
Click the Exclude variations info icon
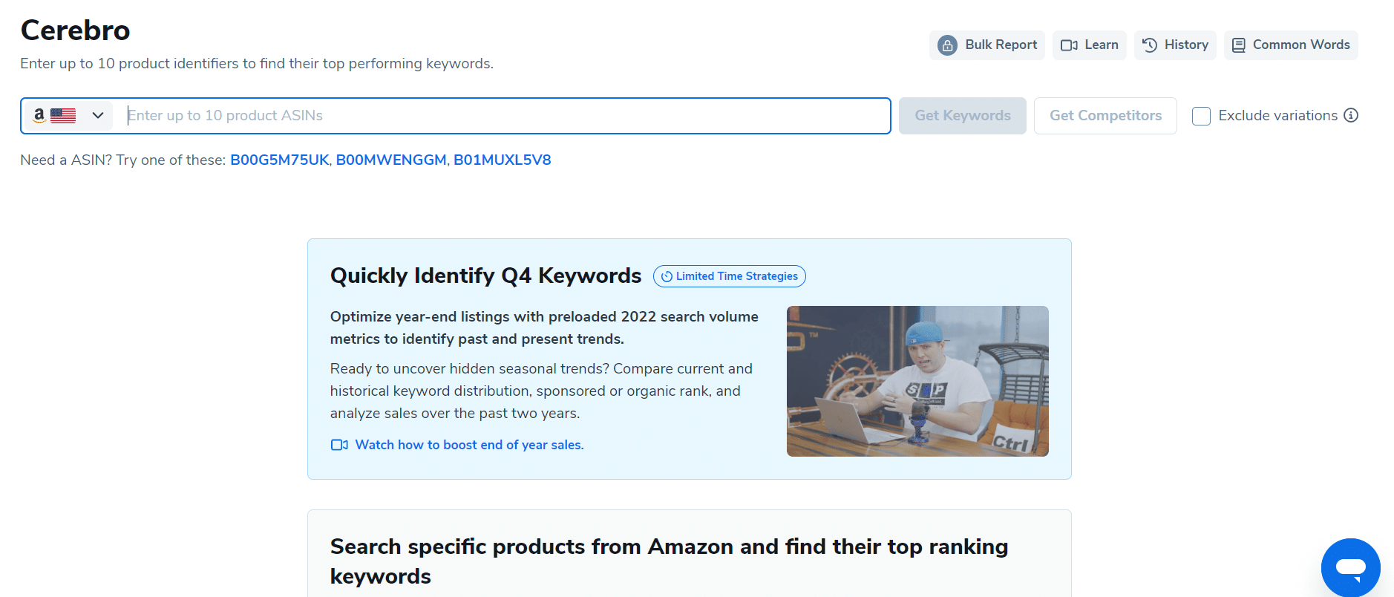click(x=1351, y=115)
